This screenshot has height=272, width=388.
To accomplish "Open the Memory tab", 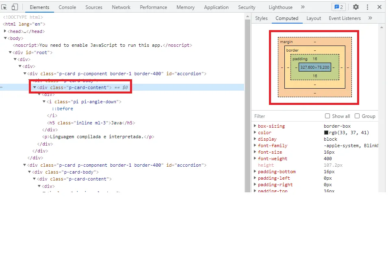I will pos(186,7).
